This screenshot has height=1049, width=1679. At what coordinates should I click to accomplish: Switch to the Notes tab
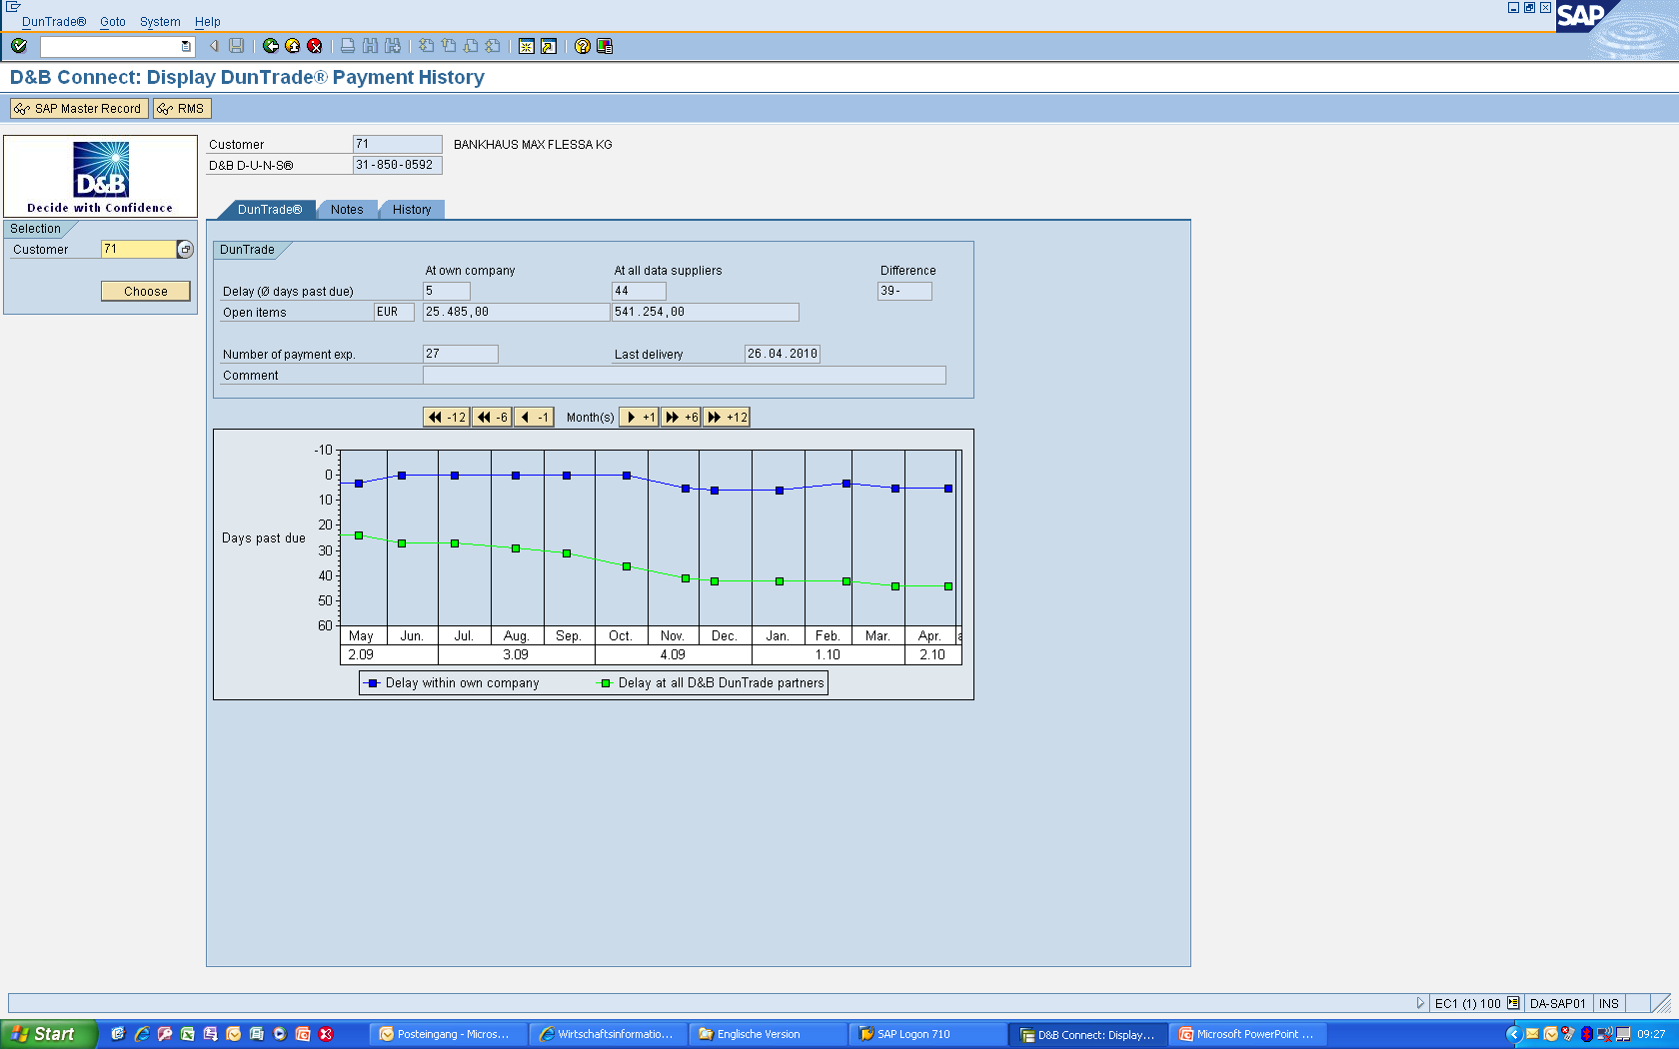[347, 210]
